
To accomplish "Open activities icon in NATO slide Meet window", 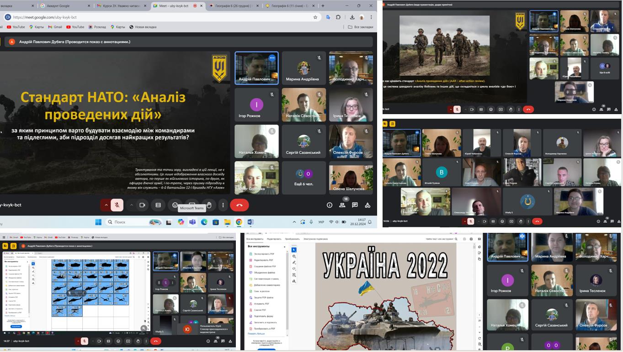I will [367, 205].
